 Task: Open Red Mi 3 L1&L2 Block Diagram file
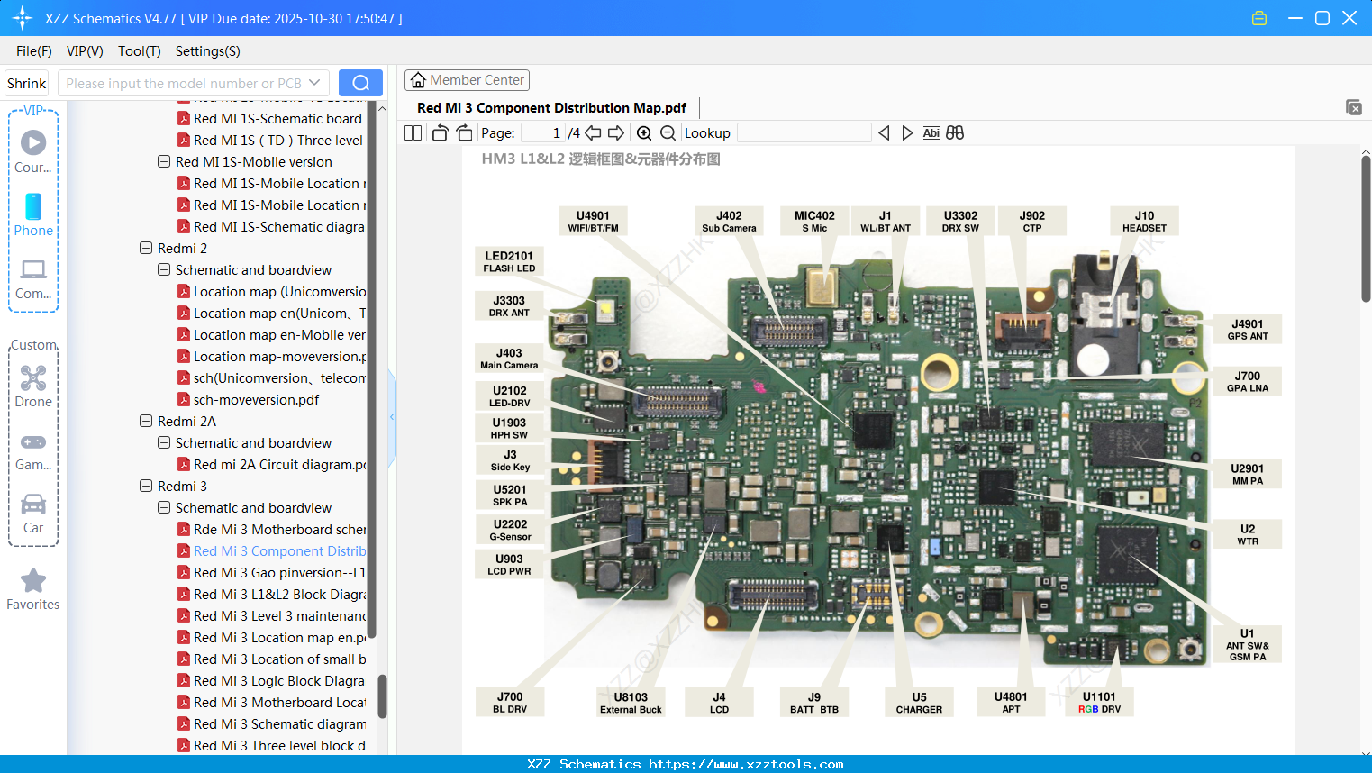coord(279,594)
